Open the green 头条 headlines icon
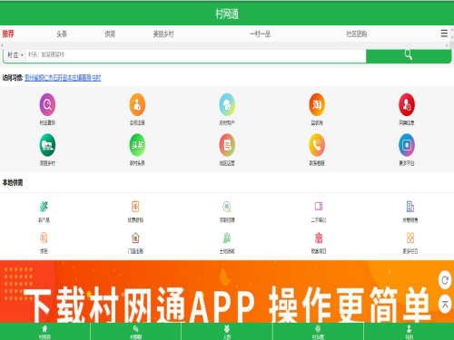This screenshot has height=340, width=454. 137,145
